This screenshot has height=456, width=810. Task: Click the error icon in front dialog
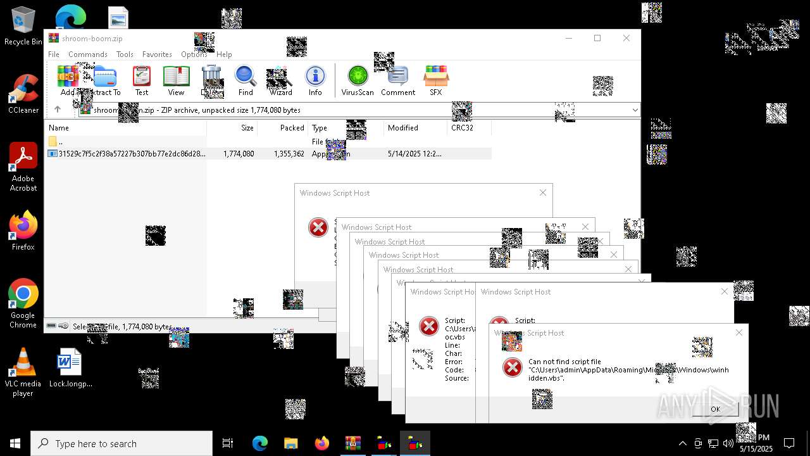click(x=513, y=367)
